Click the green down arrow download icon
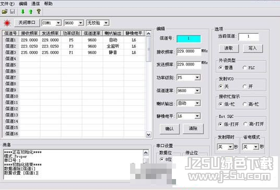280x190 pixels. (x=22, y=12)
